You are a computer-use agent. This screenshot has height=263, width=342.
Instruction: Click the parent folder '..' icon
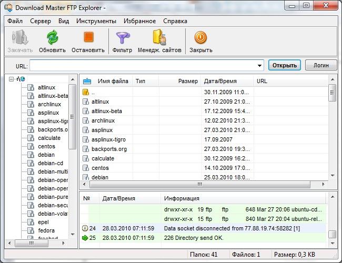(x=86, y=92)
